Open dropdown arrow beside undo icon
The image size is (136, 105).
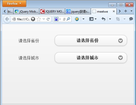click(110, 19)
